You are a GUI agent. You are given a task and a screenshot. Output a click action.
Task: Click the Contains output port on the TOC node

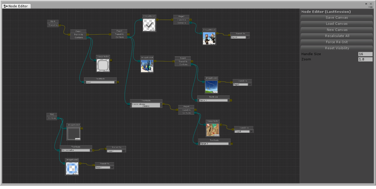pos(58,118)
